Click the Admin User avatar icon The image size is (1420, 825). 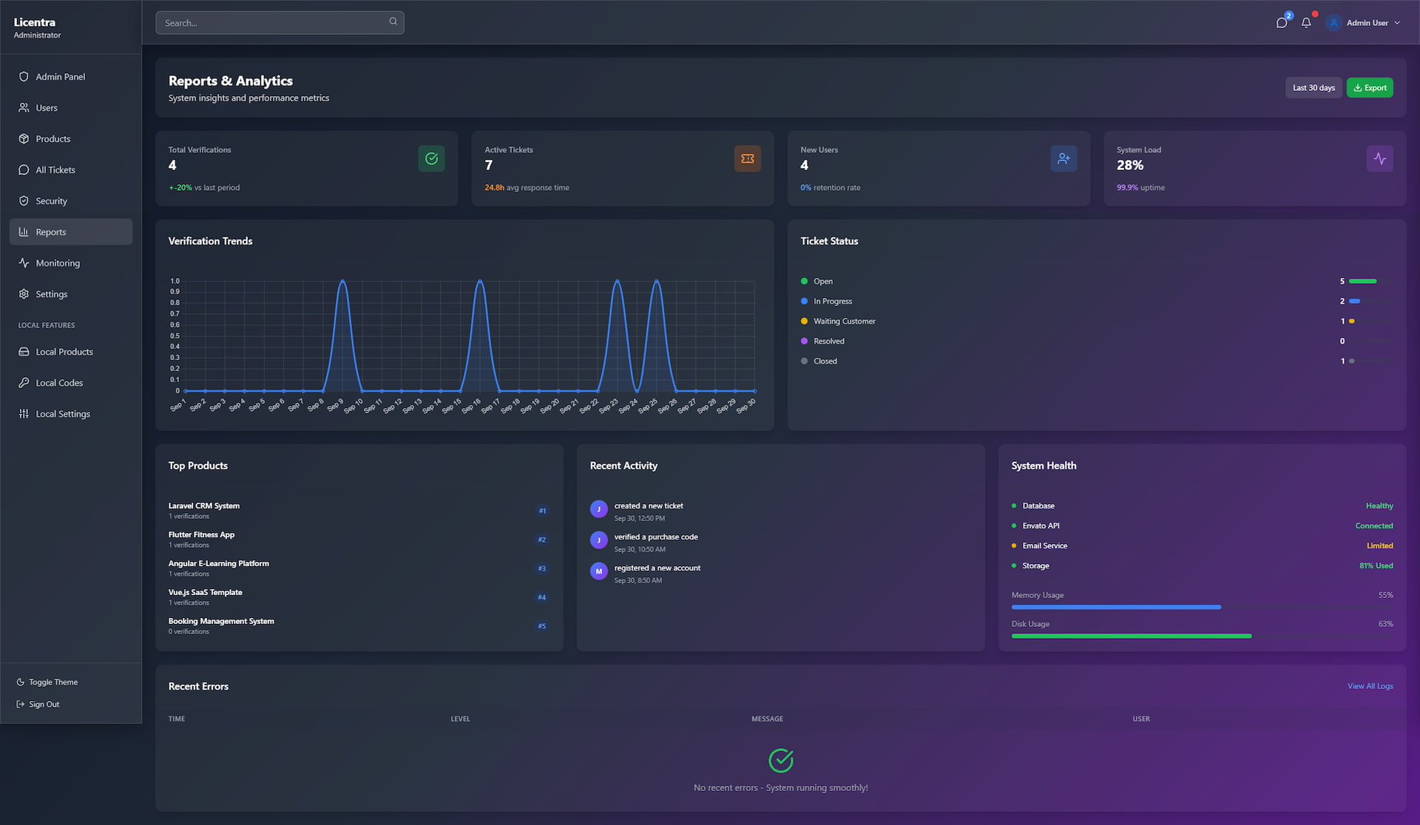[x=1333, y=23]
